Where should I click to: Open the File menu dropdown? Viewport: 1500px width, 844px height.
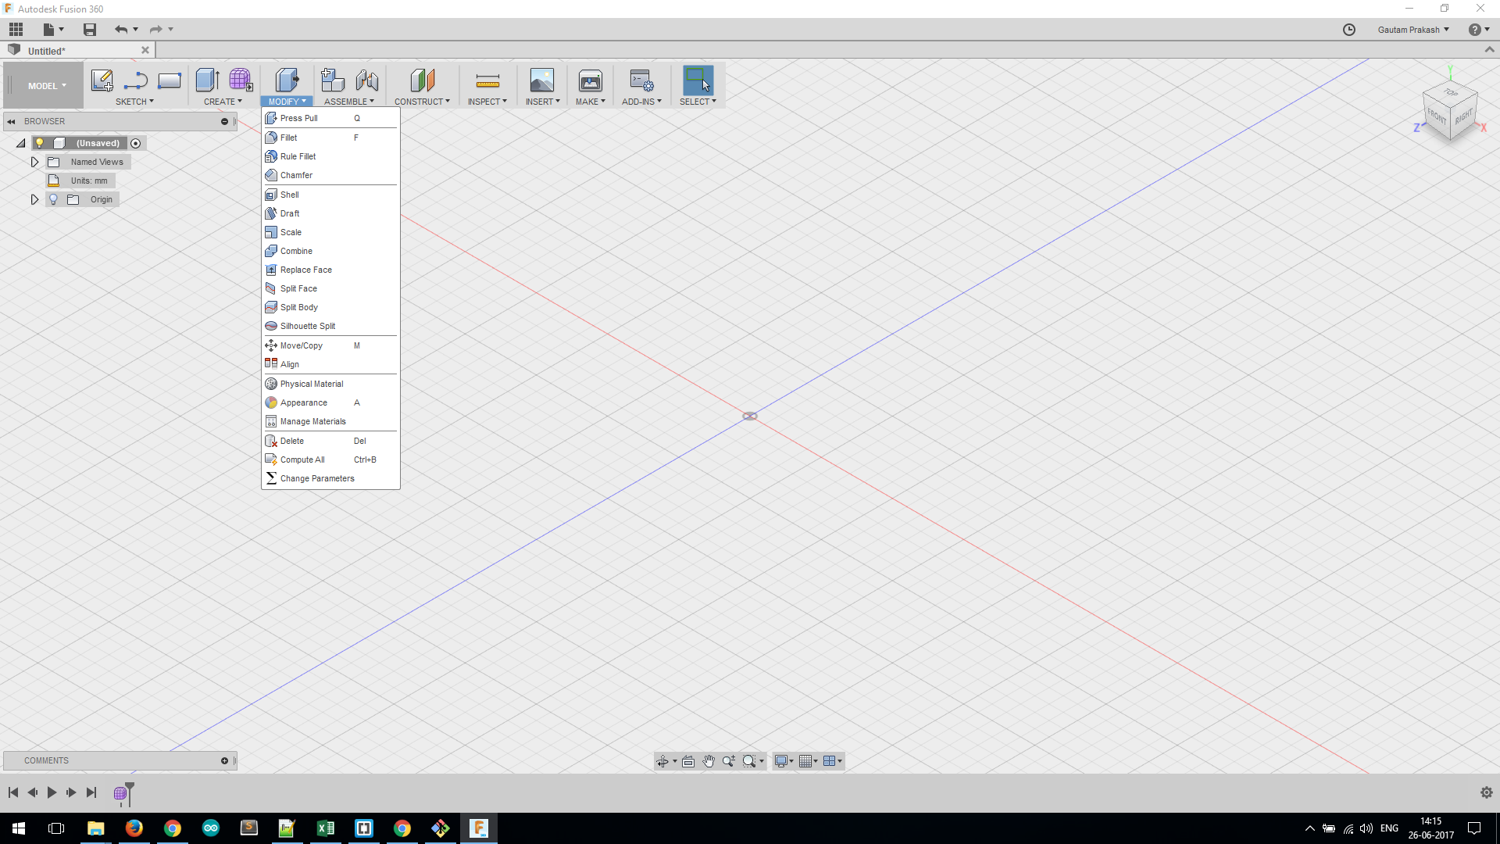[53, 30]
